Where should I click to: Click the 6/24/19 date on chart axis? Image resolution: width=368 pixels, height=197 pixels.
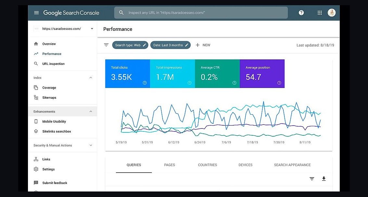(200, 142)
